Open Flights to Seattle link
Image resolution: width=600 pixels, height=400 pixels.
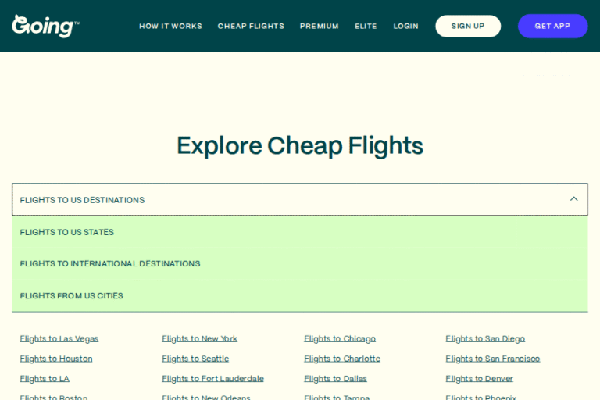point(195,359)
